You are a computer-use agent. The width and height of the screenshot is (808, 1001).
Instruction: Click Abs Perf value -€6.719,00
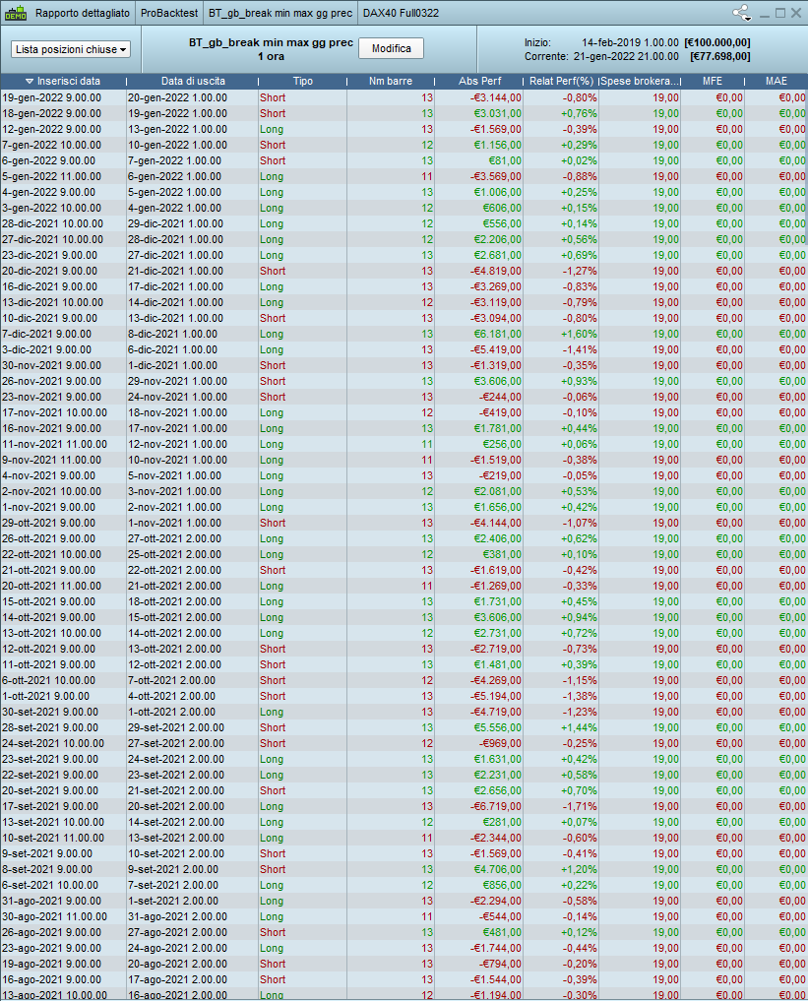click(x=496, y=806)
